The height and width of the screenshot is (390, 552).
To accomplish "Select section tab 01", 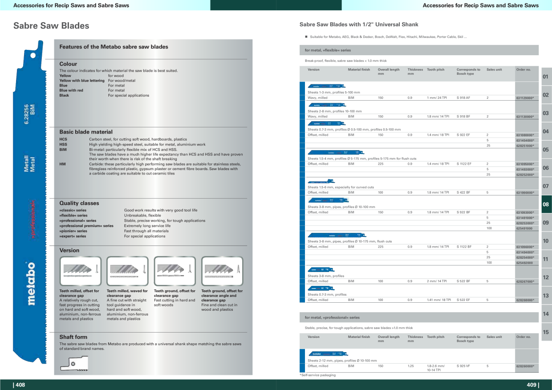I will pyautogui.click(x=546, y=77).
